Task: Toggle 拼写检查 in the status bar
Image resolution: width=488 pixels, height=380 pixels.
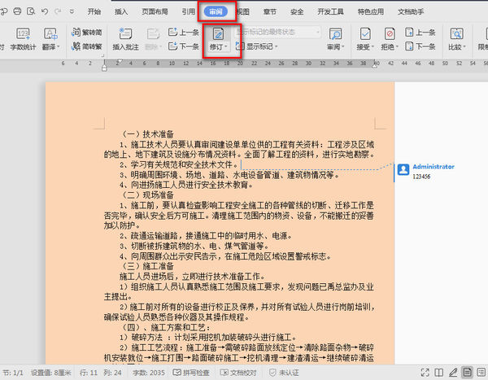Action: pyautogui.click(x=191, y=373)
